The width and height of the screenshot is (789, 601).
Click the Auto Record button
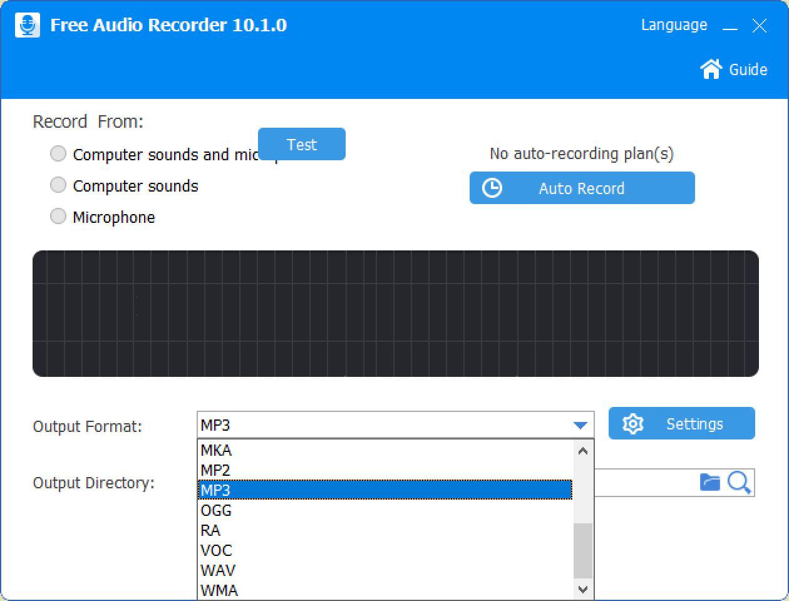(x=582, y=188)
